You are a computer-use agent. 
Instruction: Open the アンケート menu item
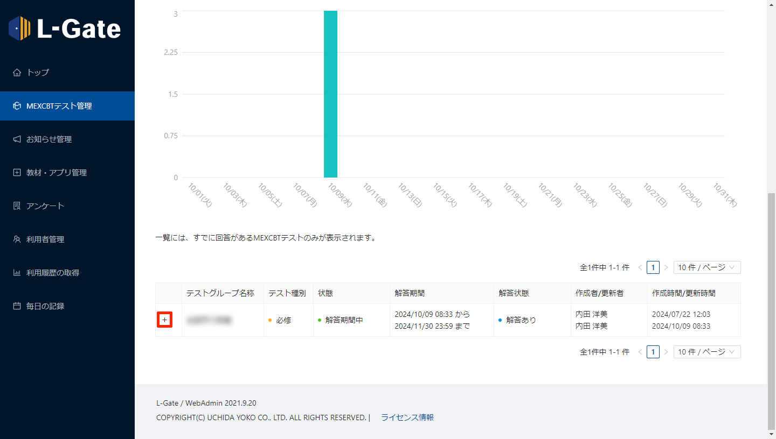[45, 206]
